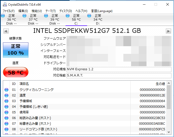Click status orb of リードコマンド数 (ホスト) row
This screenshot has width=174, height=137.
point(6,129)
